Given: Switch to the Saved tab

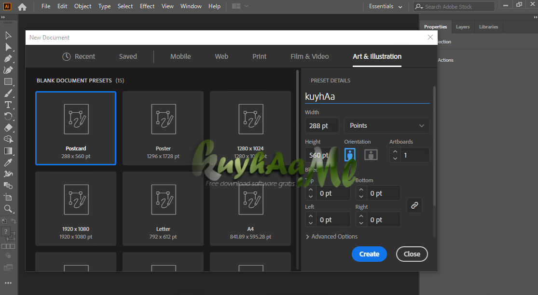Looking at the screenshot, I should coord(128,56).
